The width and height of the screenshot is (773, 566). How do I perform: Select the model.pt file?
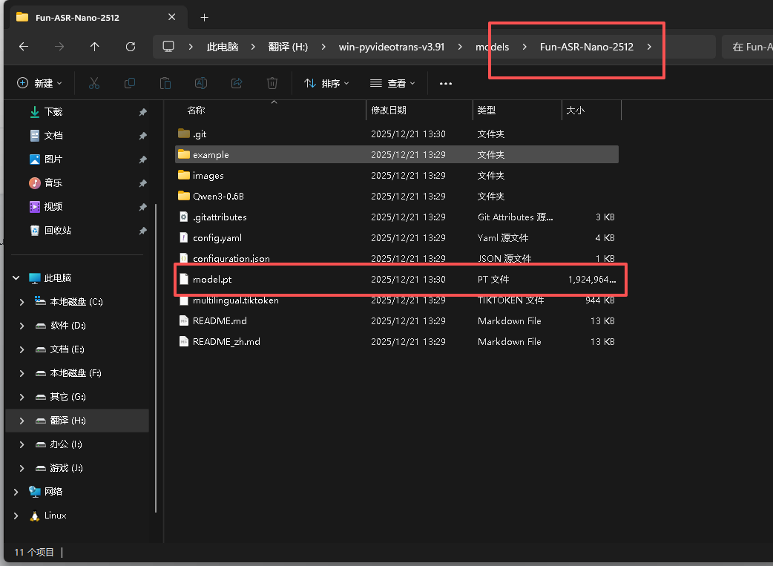click(212, 280)
